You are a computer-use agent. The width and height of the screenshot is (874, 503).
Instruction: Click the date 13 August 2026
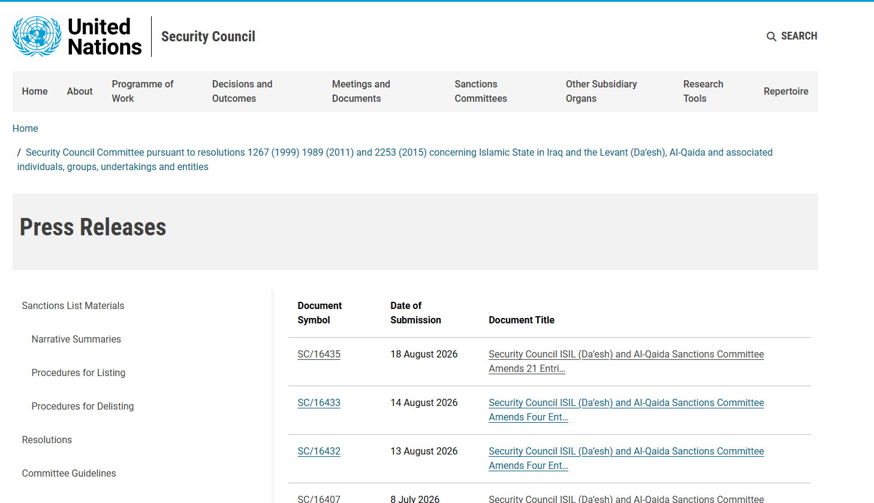424,452
